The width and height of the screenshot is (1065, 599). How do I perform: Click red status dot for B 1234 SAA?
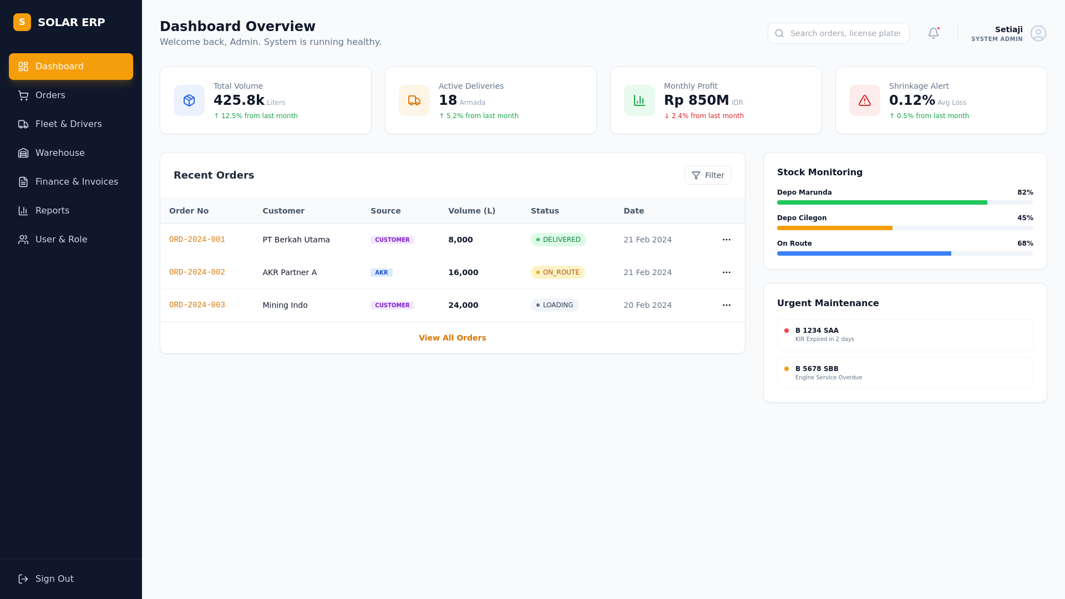point(787,331)
